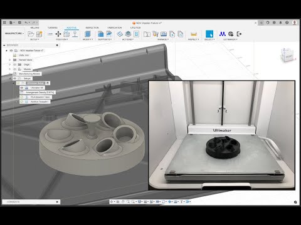Open the user profile avatar

(x=295, y=22)
